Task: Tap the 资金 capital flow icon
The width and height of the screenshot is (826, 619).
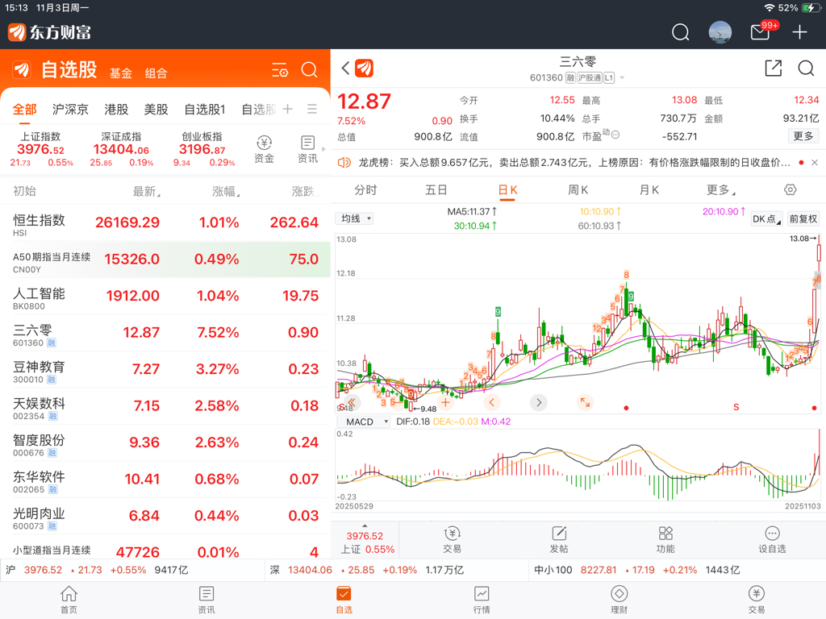Action: [264, 149]
